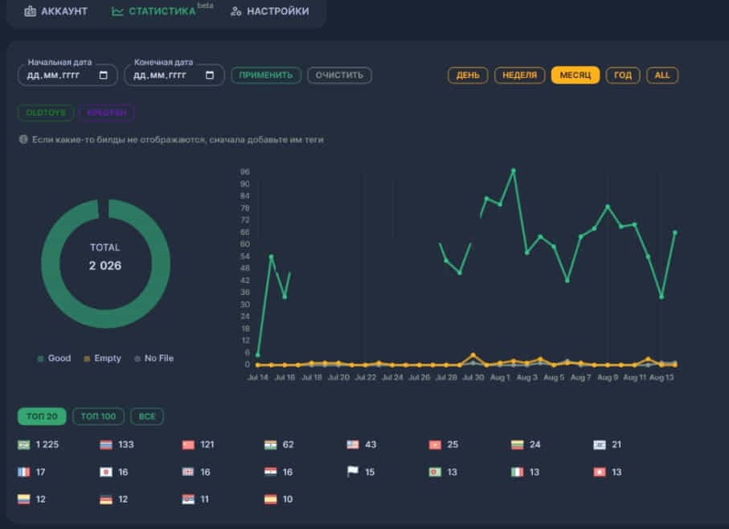Select the ДЕНЬ time range
This screenshot has width=729, height=529.
pyautogui.click(x=468, y=76)
